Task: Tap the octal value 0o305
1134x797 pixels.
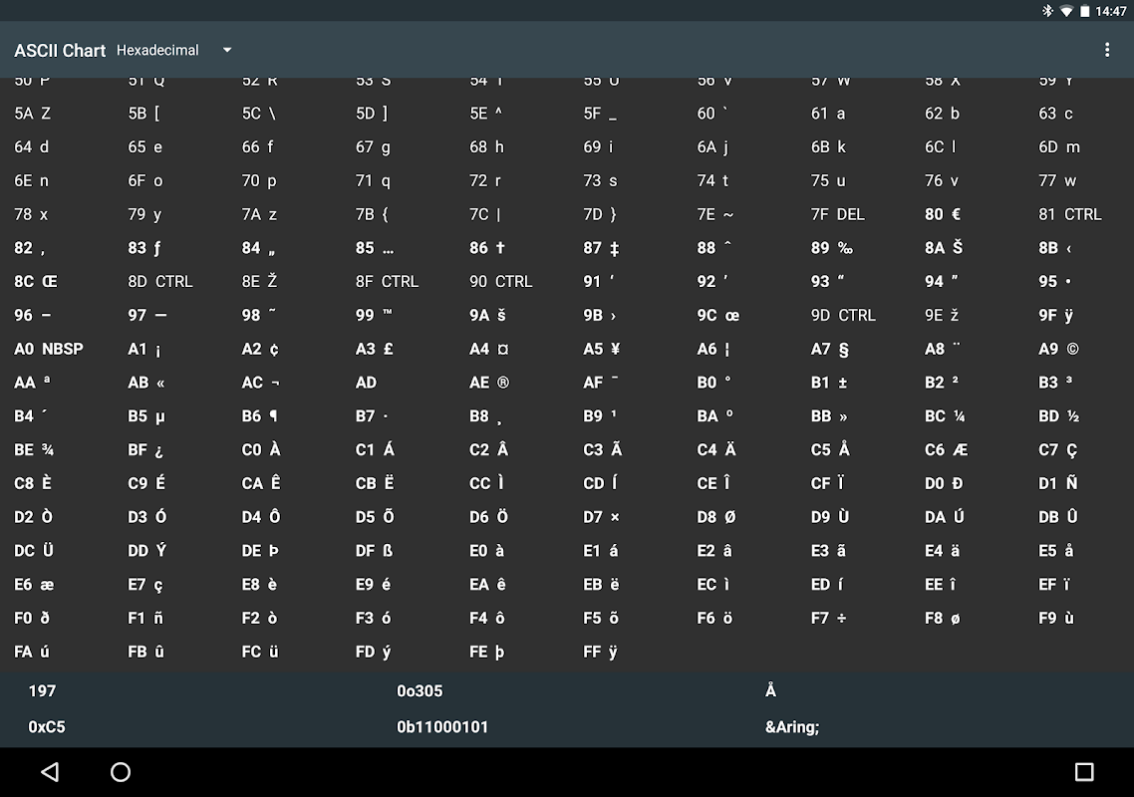Action: pyautogui.click(x=420, y=690)
